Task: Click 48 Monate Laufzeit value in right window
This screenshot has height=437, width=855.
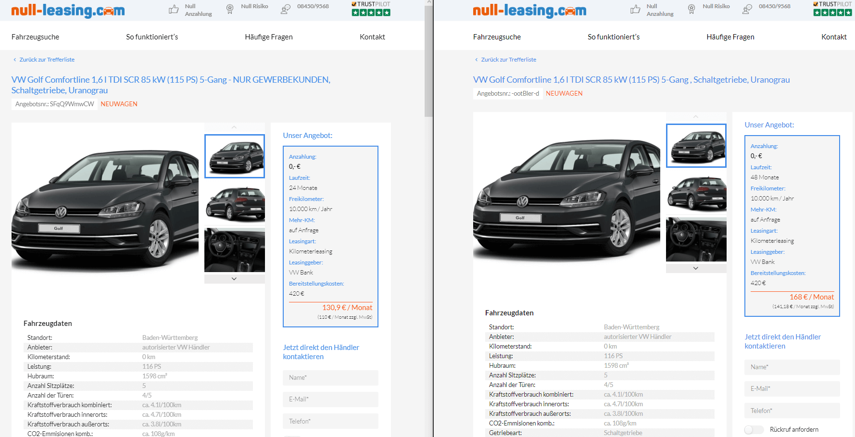Action: click(x=765, y=177)
